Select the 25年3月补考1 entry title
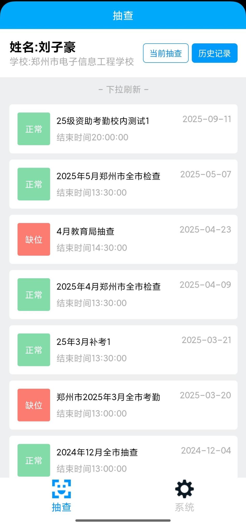The image size is (246, 525). click(84, 342)
